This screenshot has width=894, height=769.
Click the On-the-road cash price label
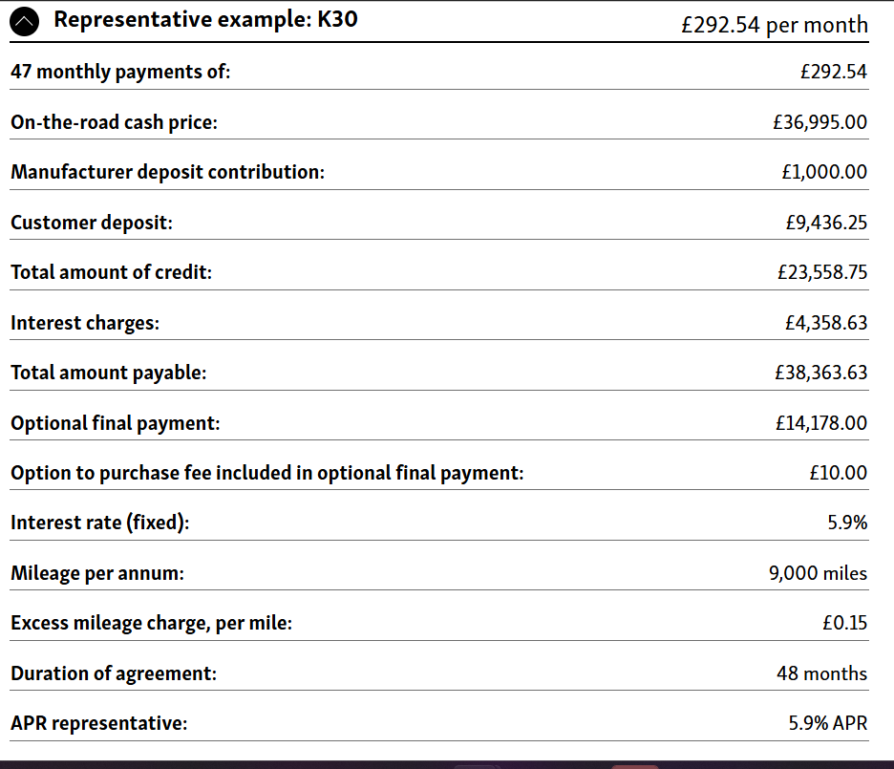point(115,122)
